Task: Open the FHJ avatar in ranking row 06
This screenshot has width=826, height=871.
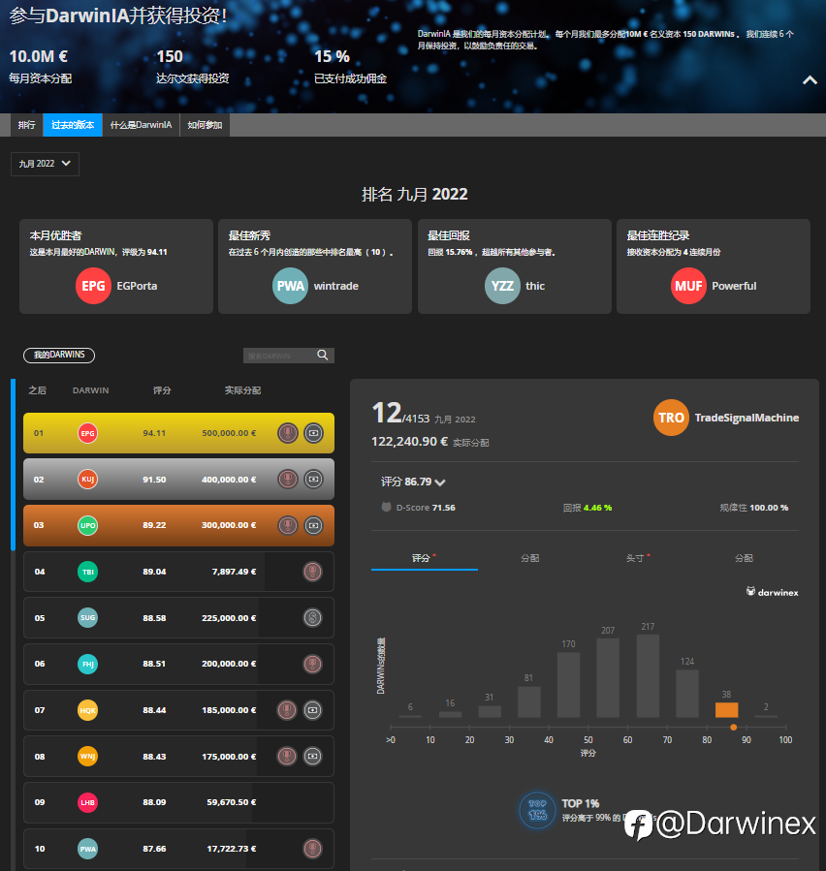Action: click(x=88, y=664)
